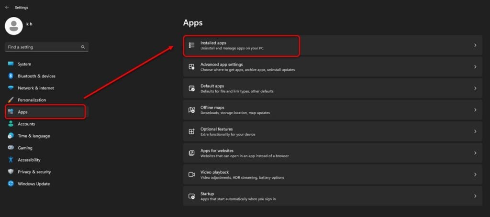This screenshot has height=217, width=490.
Task: Focus the Find a setting search box
Action: [x=47, y=47]
